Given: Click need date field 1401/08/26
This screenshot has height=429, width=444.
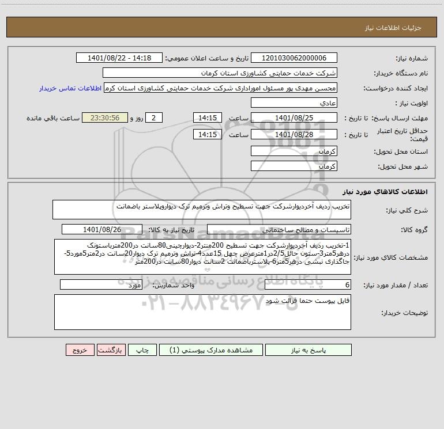Looking at the screenshot, I should click(x=102, y=229).
